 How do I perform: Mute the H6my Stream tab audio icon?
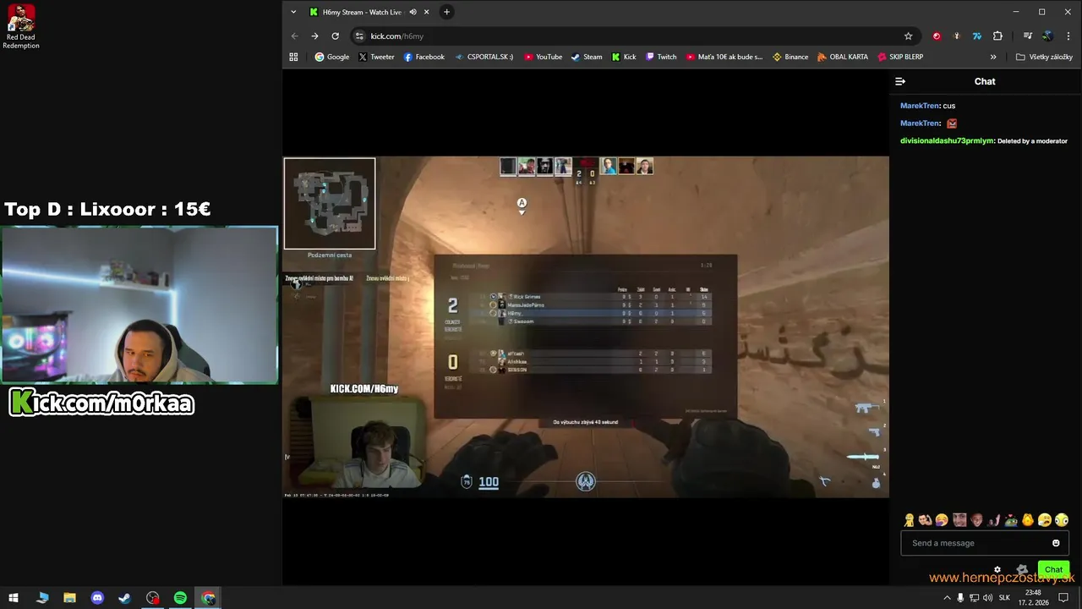click(413, 12)
